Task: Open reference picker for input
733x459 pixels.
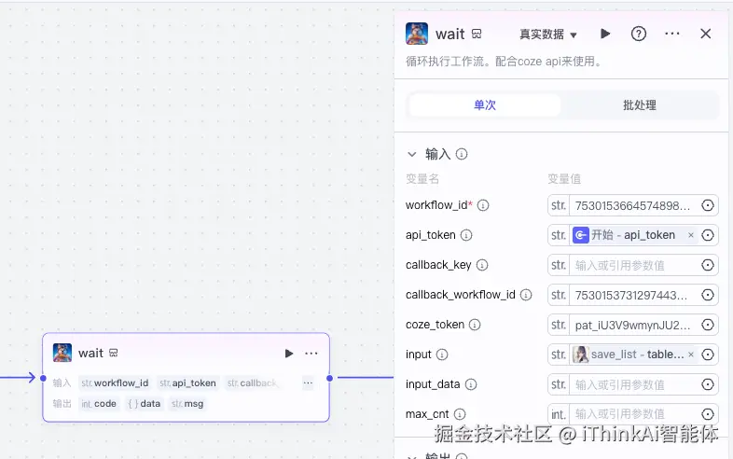Action: coord(708,355)
